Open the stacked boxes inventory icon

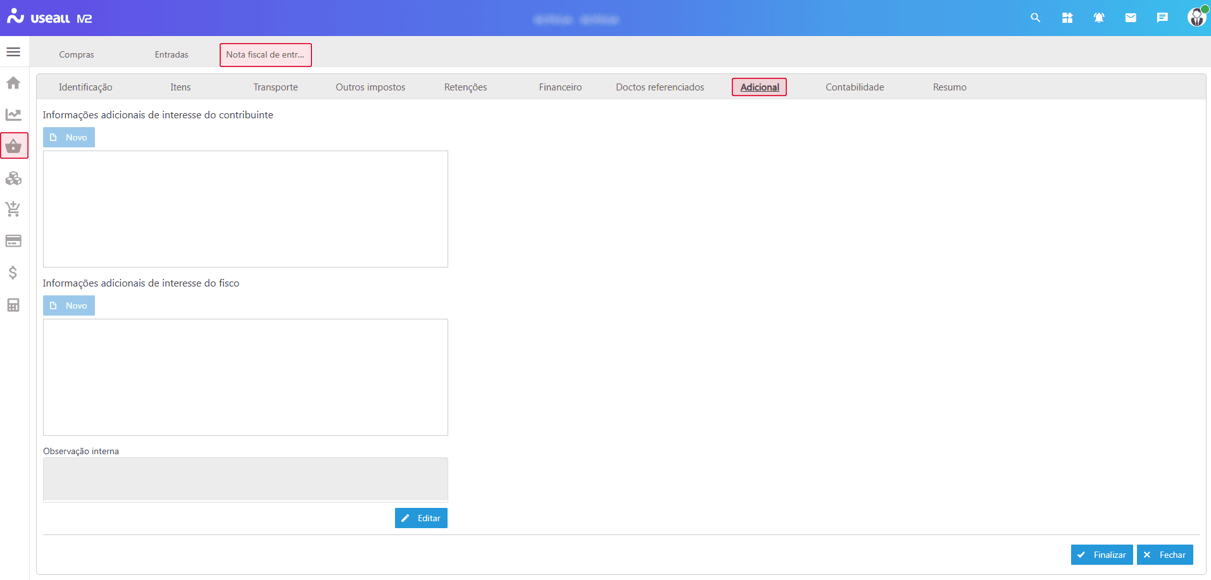pyautogui.click(x=13, y=178)
